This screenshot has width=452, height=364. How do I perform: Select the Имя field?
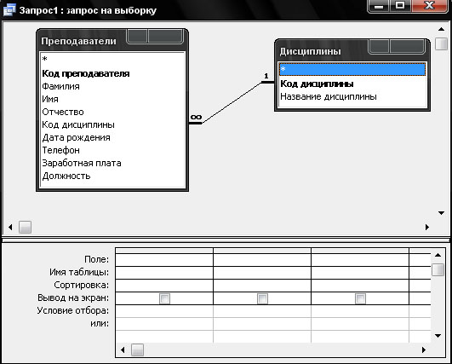(x=112, y=99)
